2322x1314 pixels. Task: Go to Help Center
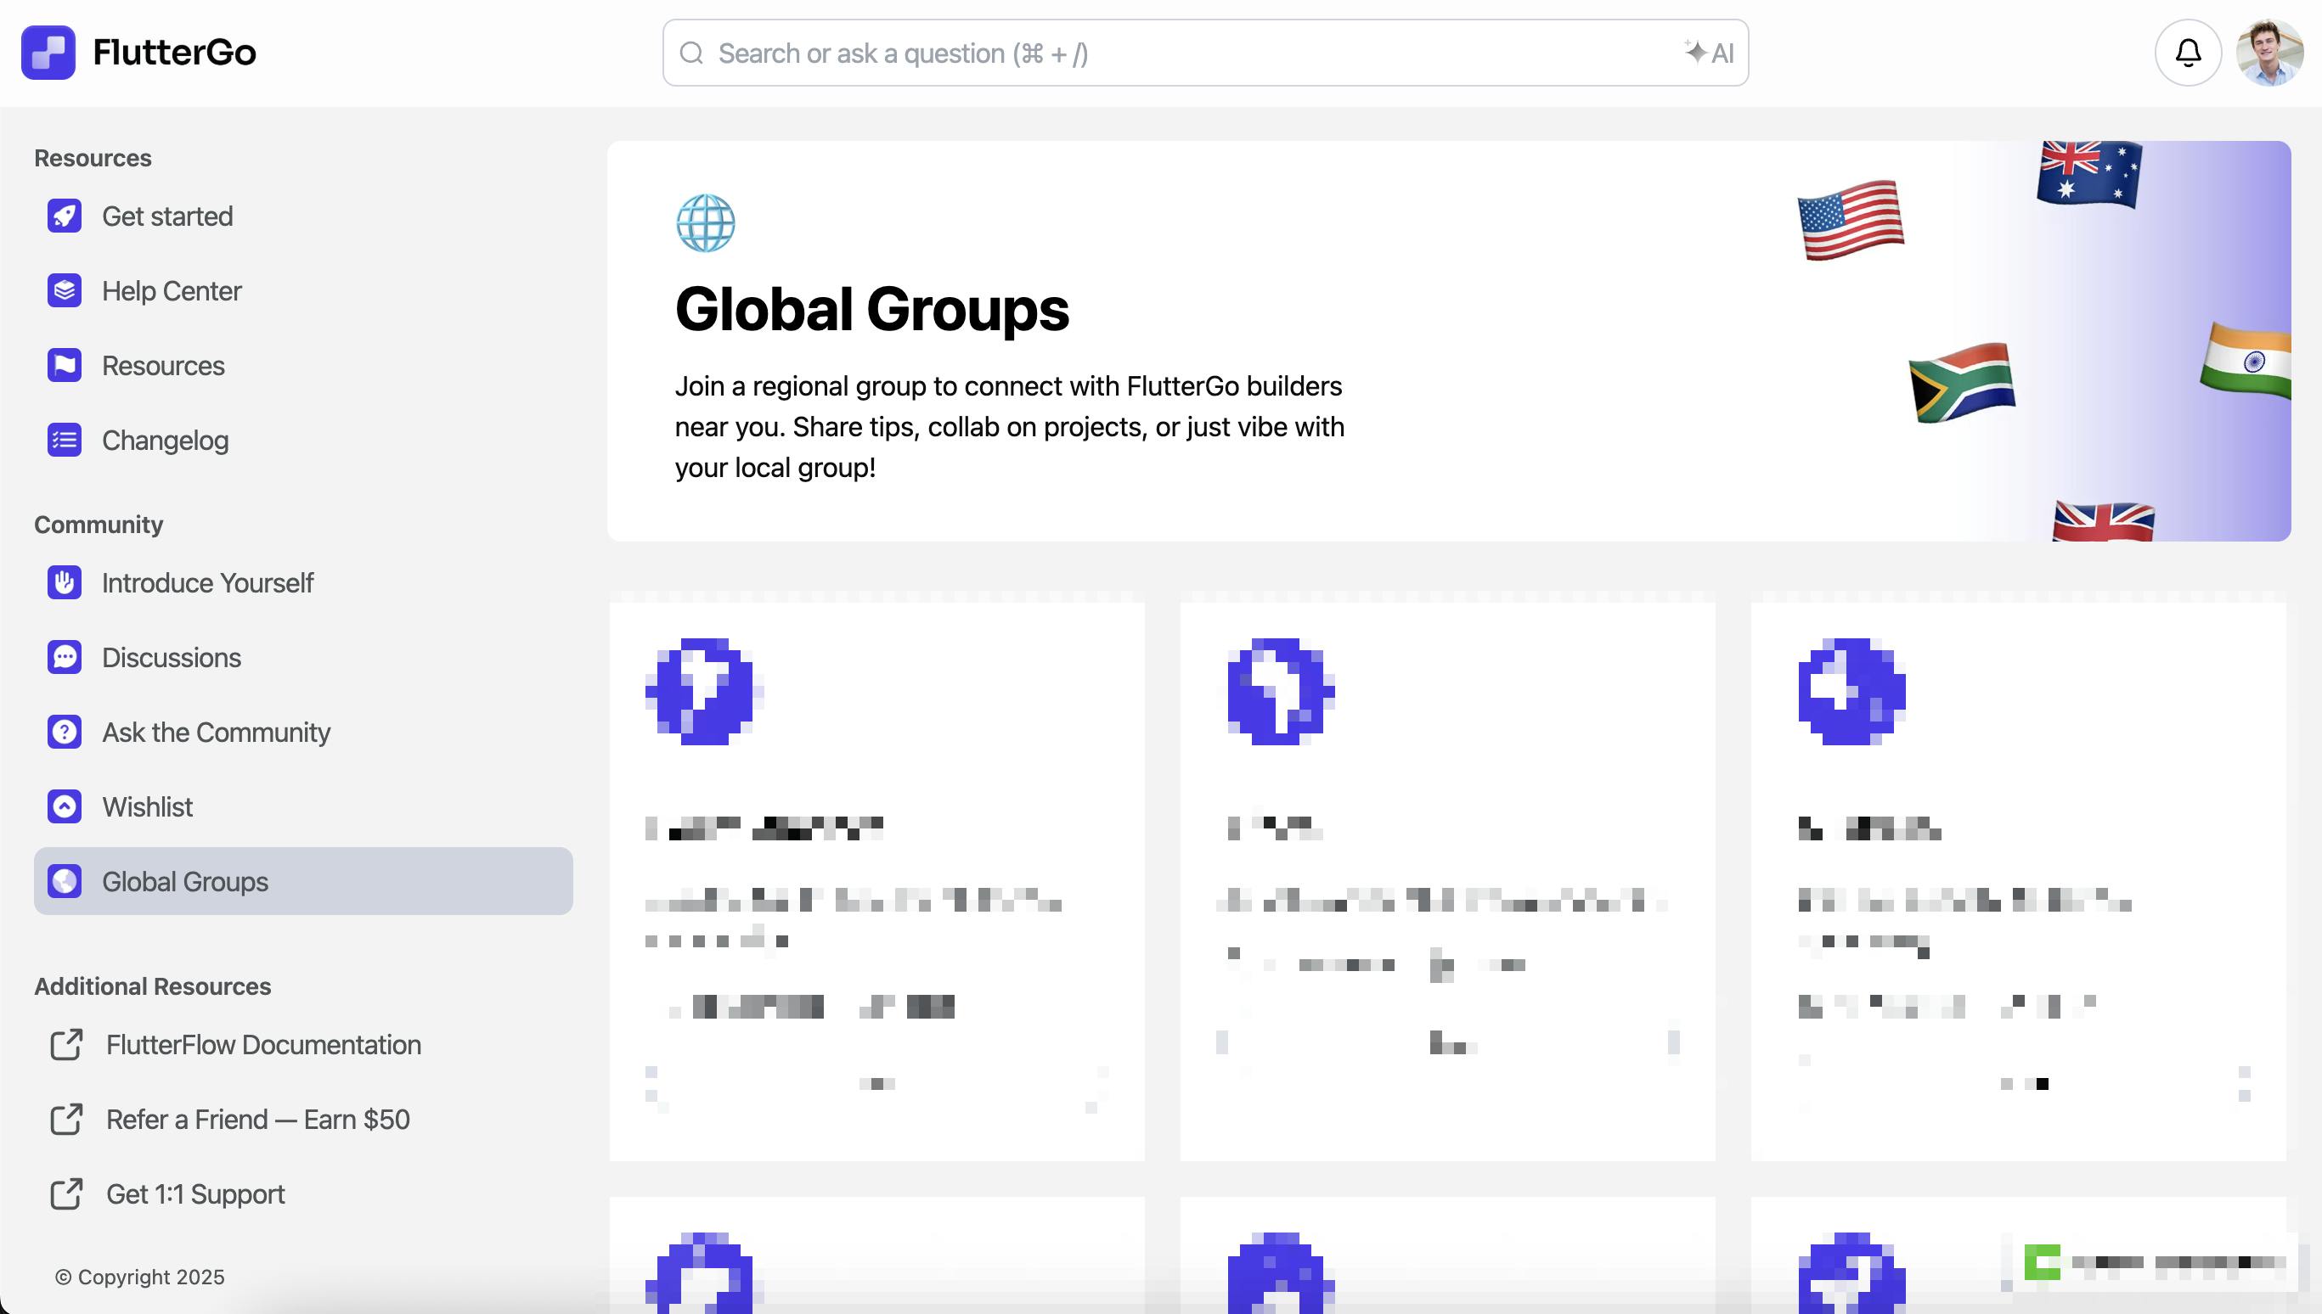(x=171, y=290)
